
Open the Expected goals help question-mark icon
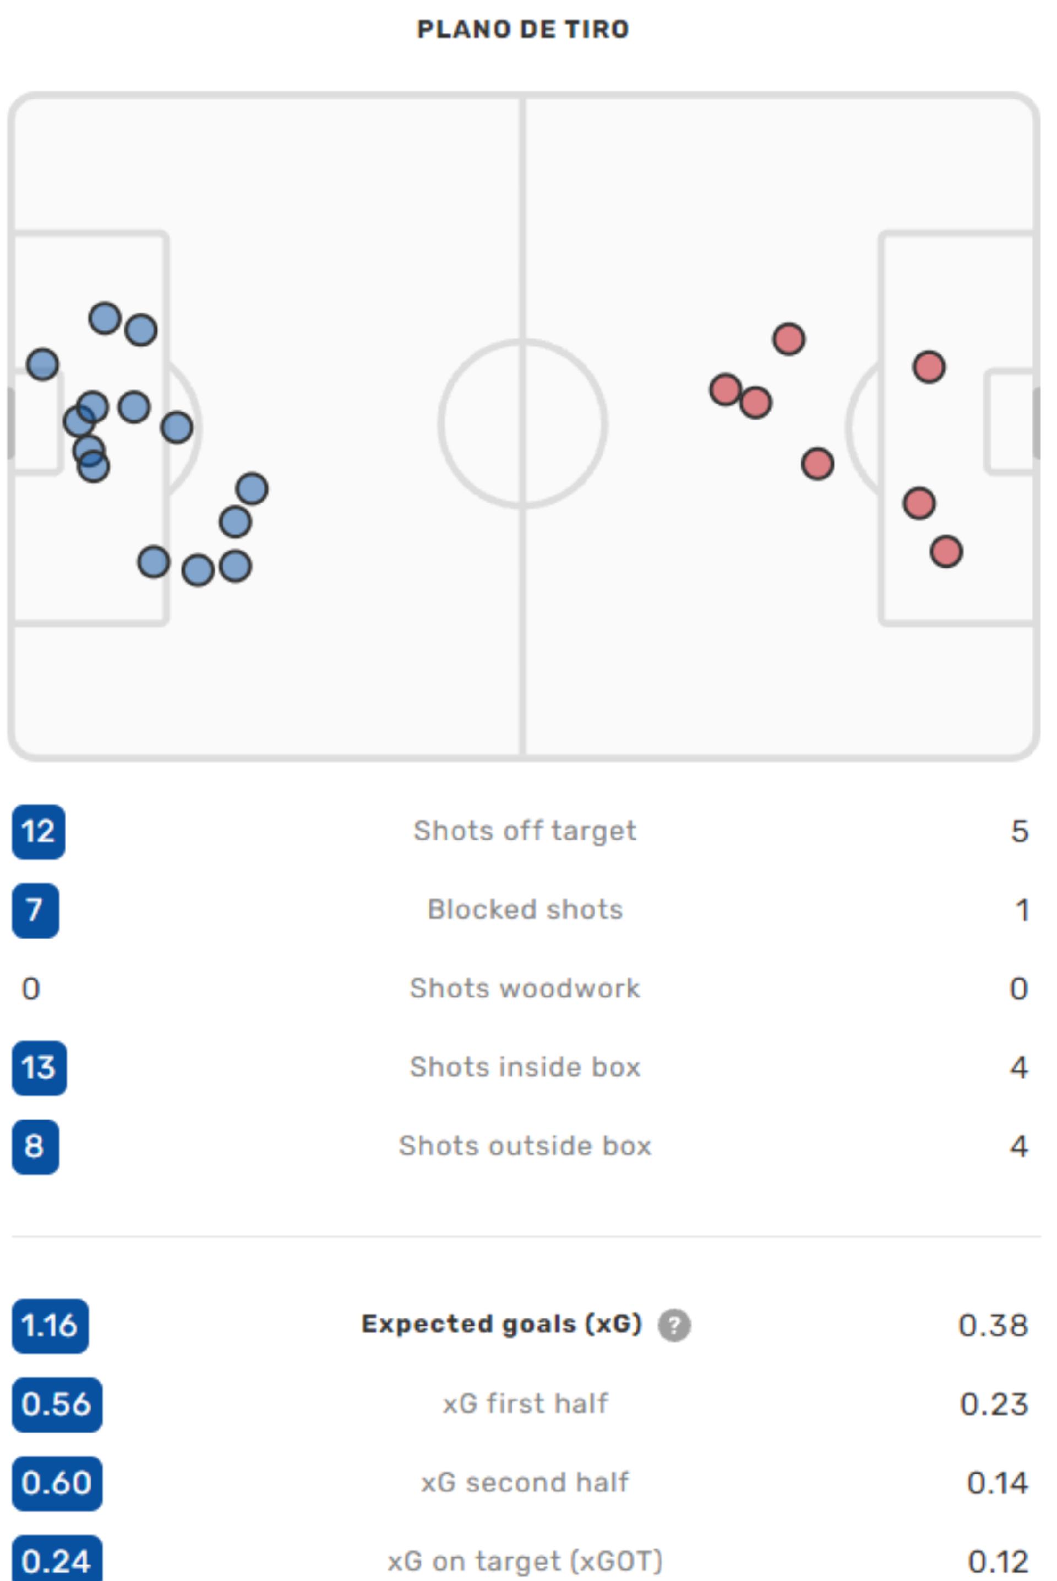click(x=674, y=1325)
